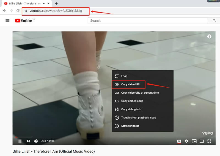
Task: Click the browser forward arrow
Action: 11,11
